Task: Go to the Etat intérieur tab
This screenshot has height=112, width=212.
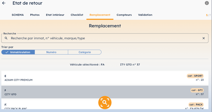Action: click(x=55, y=15)
